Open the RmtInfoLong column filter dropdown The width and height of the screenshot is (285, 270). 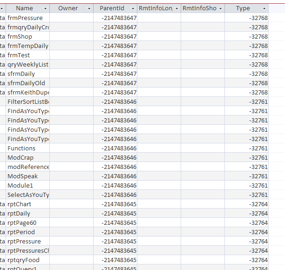pyautogui.click(x=176, y=8)
